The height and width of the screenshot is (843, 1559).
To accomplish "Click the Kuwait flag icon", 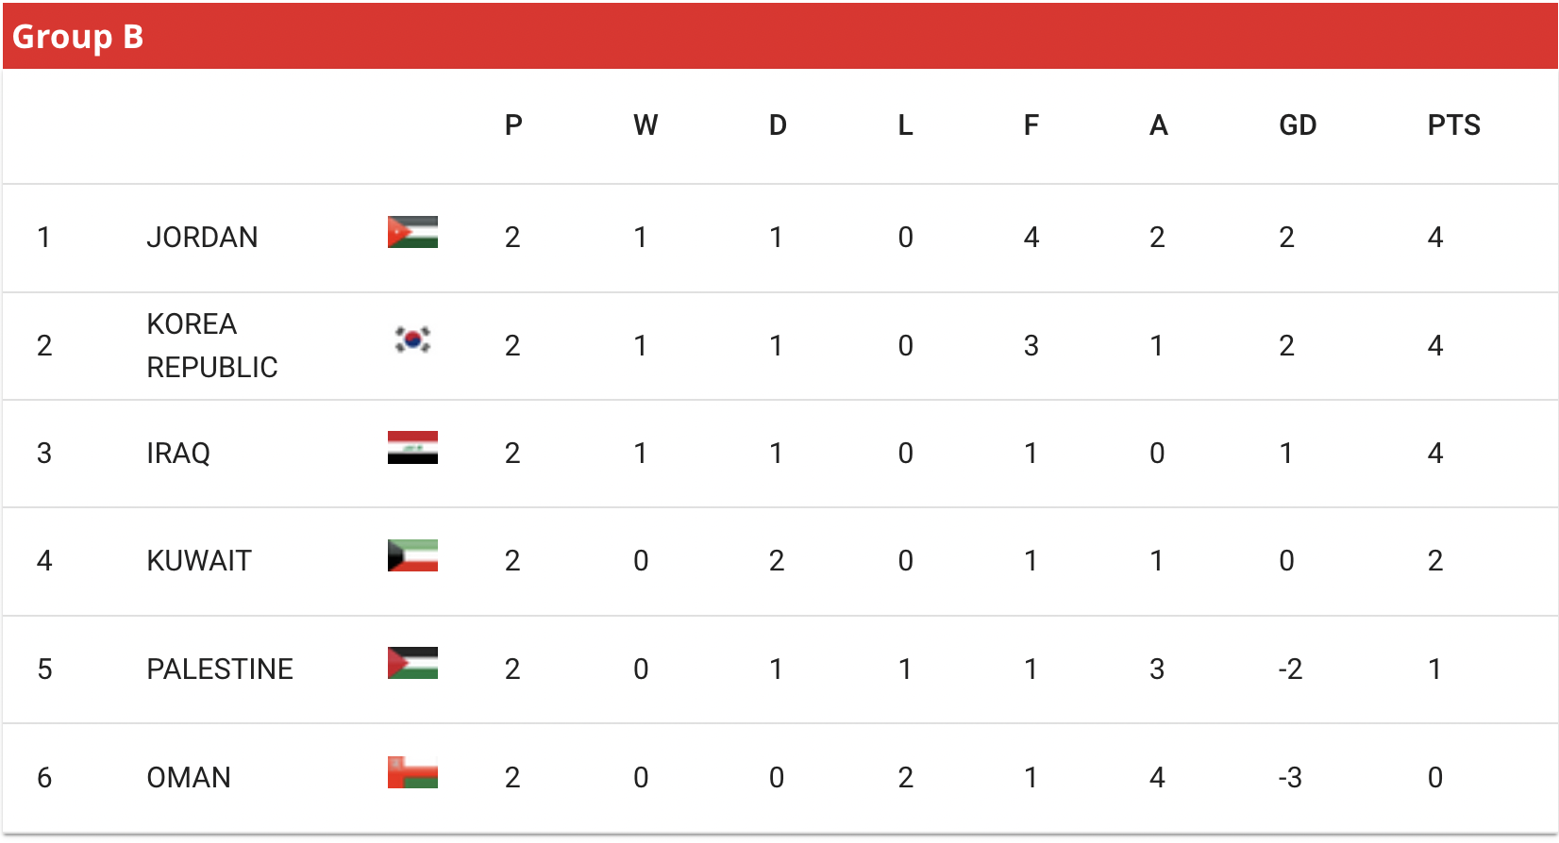I will point(412,555).
